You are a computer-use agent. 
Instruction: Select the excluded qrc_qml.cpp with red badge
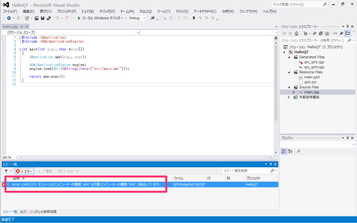[x=314, y=62]
